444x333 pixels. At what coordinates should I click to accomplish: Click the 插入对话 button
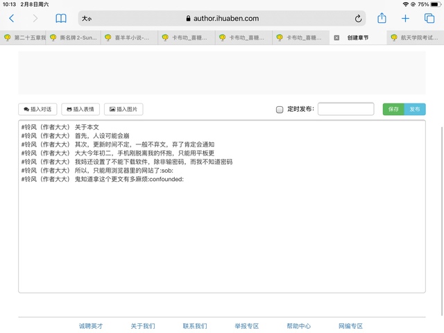click(x=37, y=109)
